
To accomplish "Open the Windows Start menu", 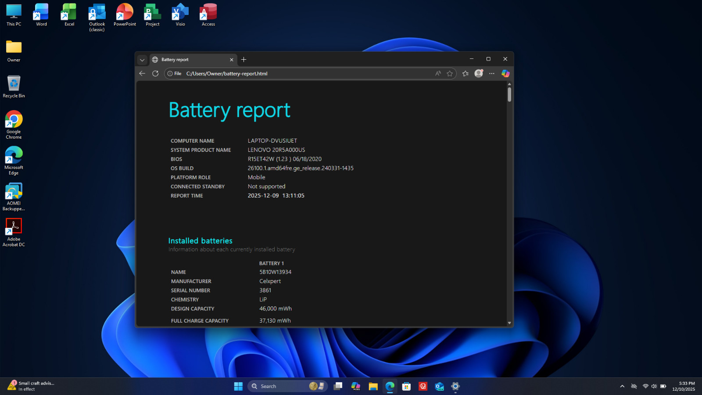I will 238,386.
